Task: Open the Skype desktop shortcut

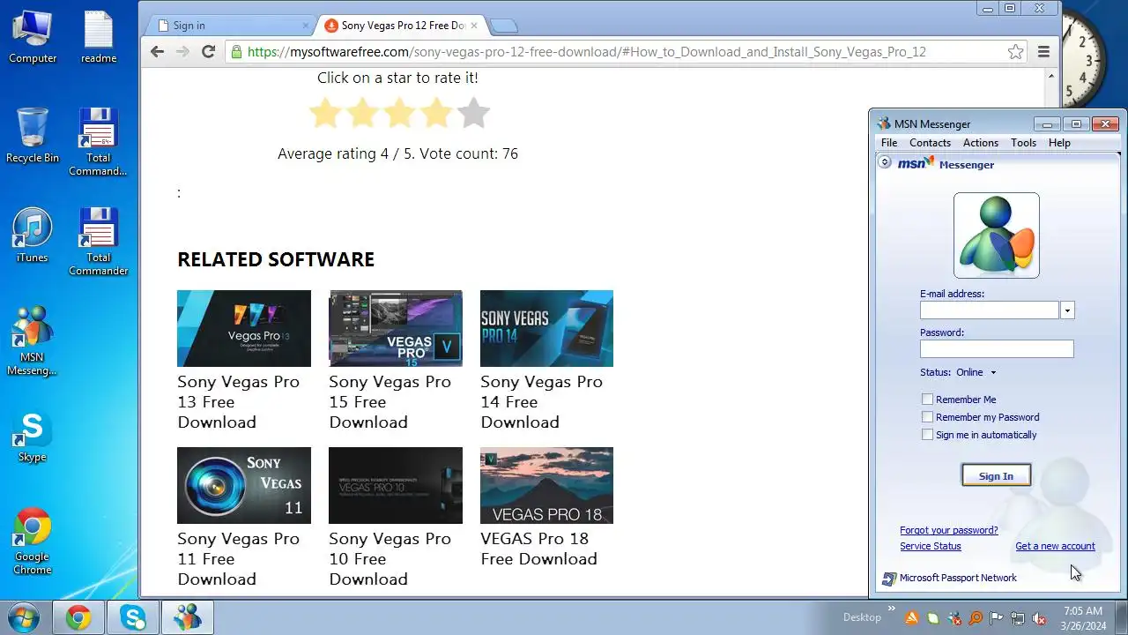Action: click(x=33, y=437)
